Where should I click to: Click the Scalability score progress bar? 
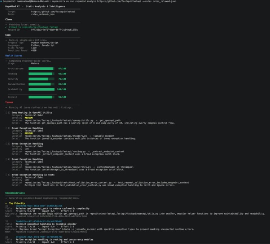(x=42, y=89)
